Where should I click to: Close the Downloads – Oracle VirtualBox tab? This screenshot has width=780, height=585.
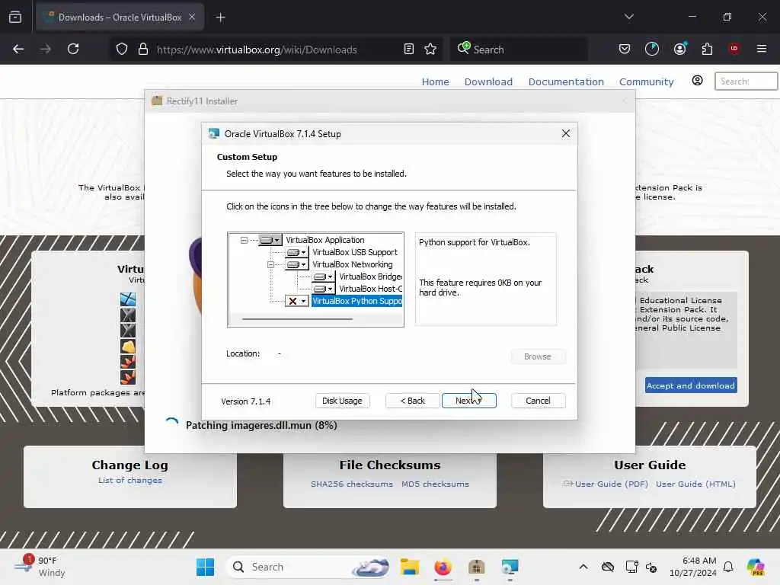coord(192,18)
